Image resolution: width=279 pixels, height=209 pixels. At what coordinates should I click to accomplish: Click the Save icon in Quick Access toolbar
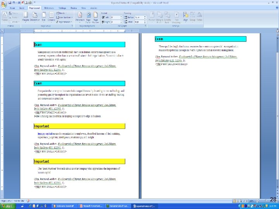(x=10, y=2)
